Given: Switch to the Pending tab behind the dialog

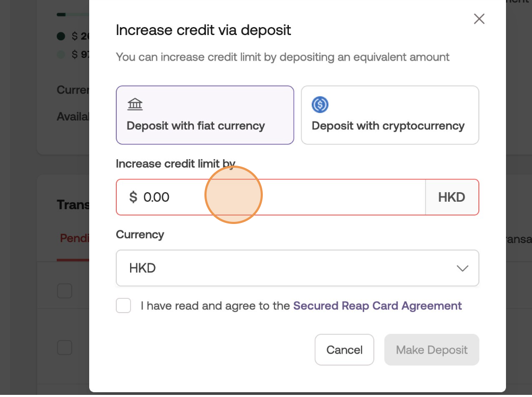Looking at the screenshot, I should coord(74,238).
